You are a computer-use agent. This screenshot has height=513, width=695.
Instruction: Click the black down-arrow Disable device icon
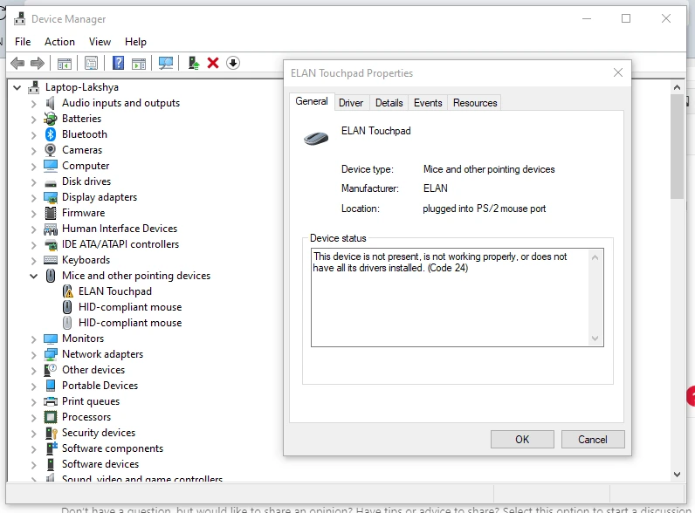click(x=232, y=63)
